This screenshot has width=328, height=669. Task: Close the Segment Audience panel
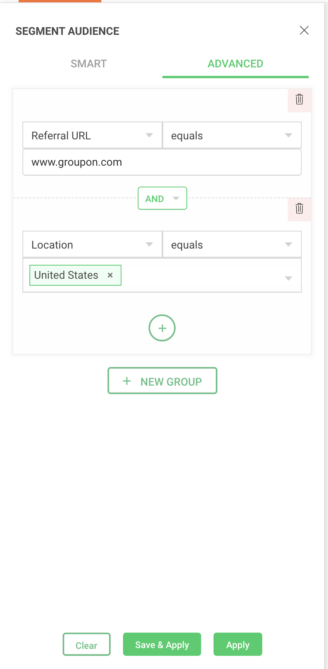click(304, 31)
